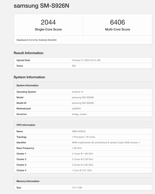Viewport: 155px width, 194px height.
Task: Select the Android 14 value
Action: pos(77,92)
